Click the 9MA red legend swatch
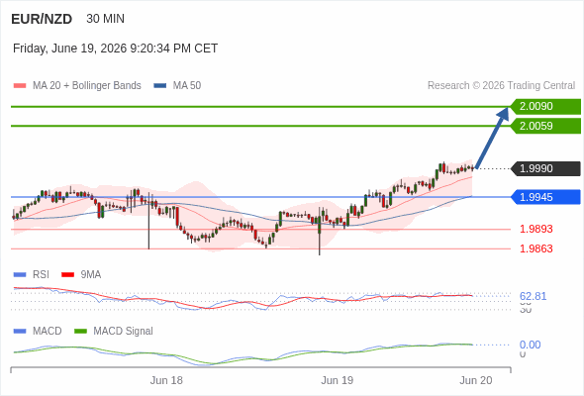 point(67,275)
